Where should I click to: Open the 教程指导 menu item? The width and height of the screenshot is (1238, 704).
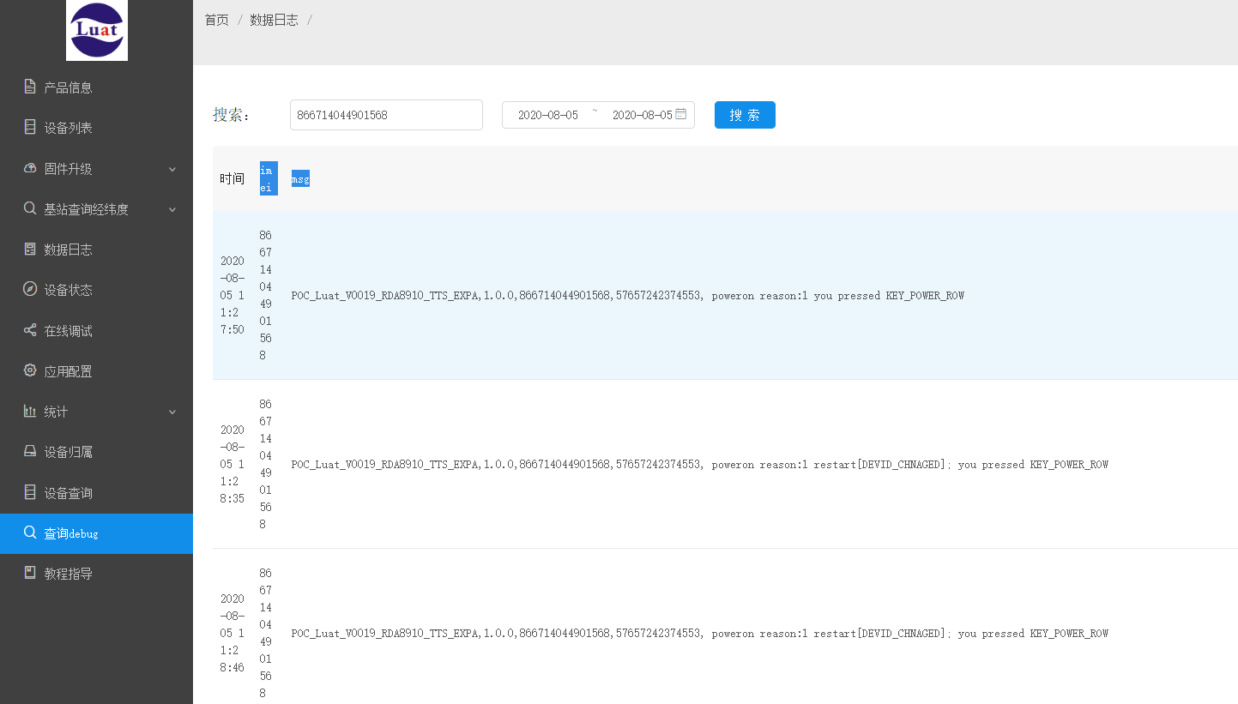[96, 574]
